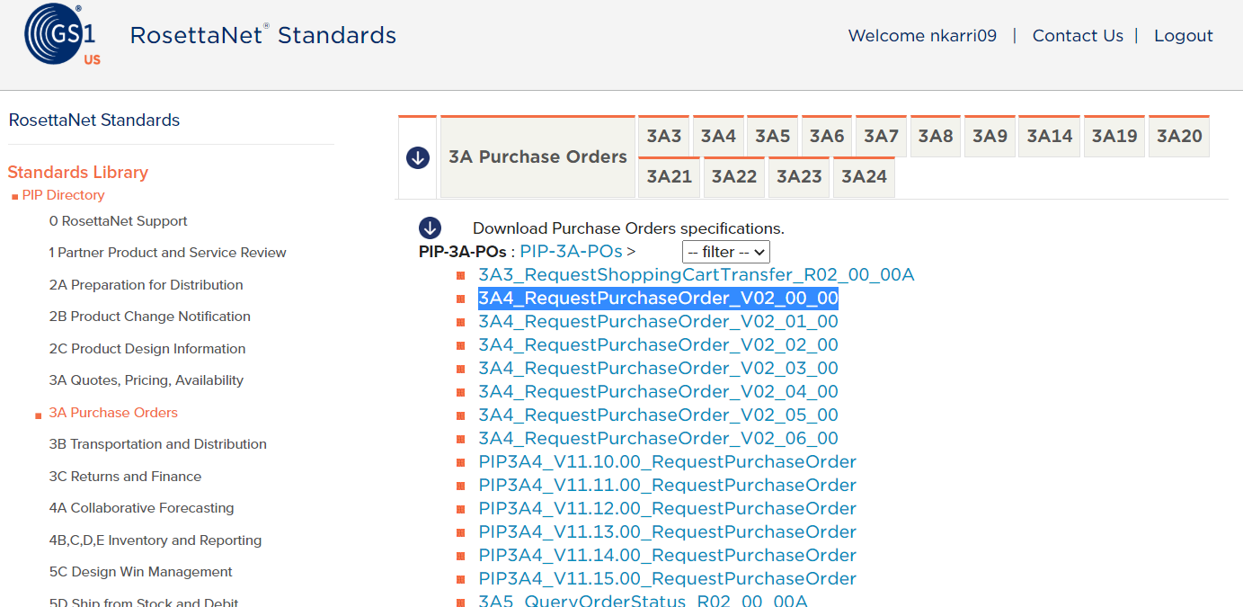
Task: Go to 4A Collaborative Forecasting
Action: 141,508
